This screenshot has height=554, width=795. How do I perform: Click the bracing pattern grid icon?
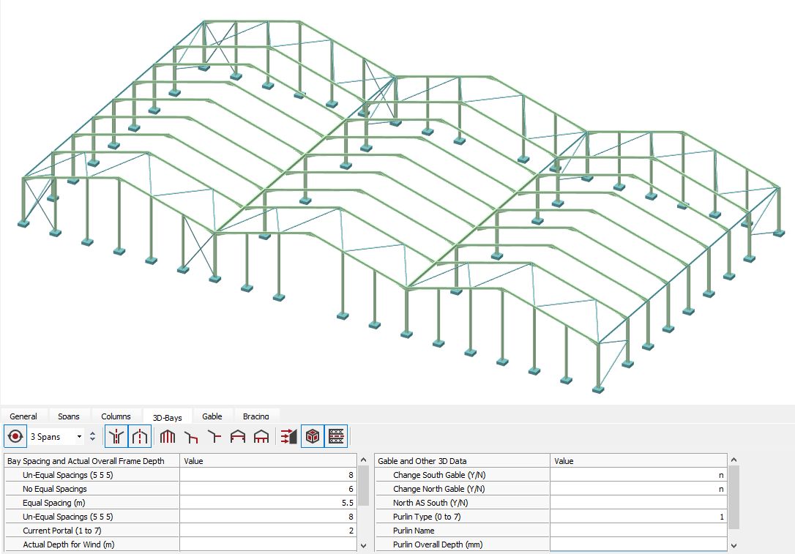pos(336,437)
